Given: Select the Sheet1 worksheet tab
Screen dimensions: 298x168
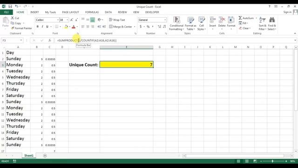Looking at the screenshot, I should pos(29,155).
